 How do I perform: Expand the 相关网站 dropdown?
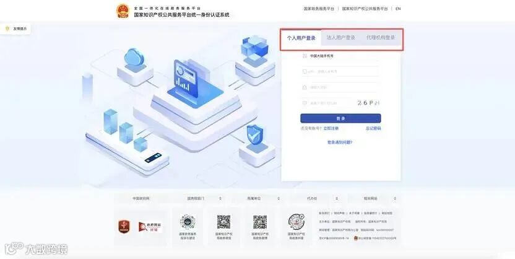tap(373, 198)
